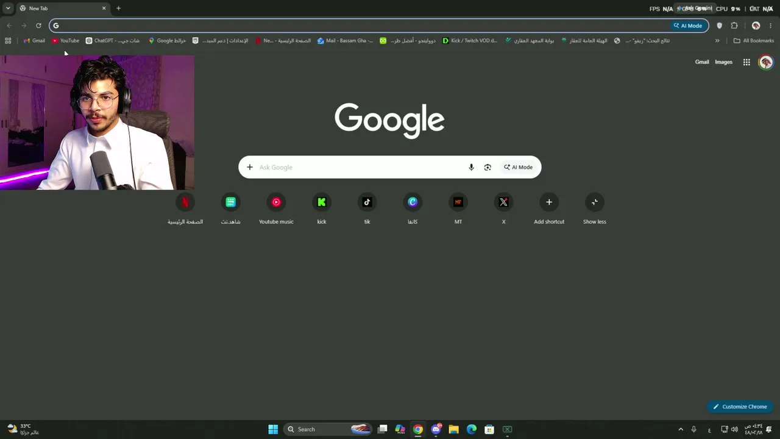Open the X shortcut tile
Screen dimensions: 780x439
(x=503, y=202)
